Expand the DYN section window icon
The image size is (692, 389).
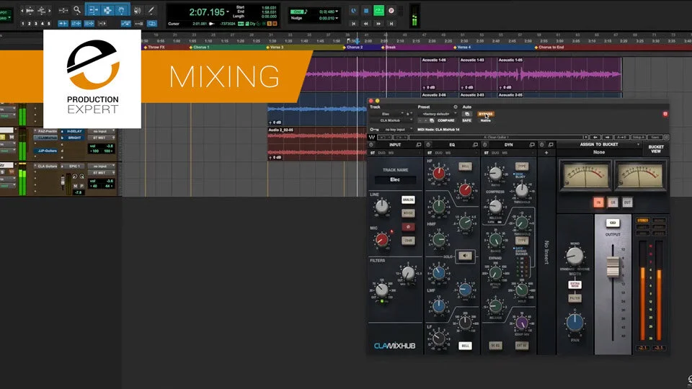click(531, 145)
